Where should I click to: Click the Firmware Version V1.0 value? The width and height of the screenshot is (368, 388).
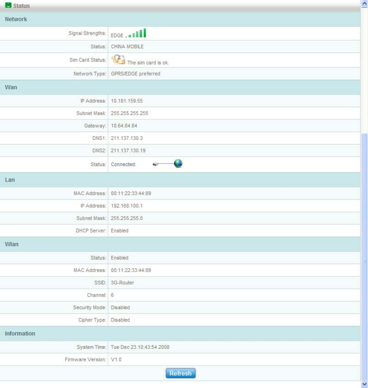tap(116, 359)
